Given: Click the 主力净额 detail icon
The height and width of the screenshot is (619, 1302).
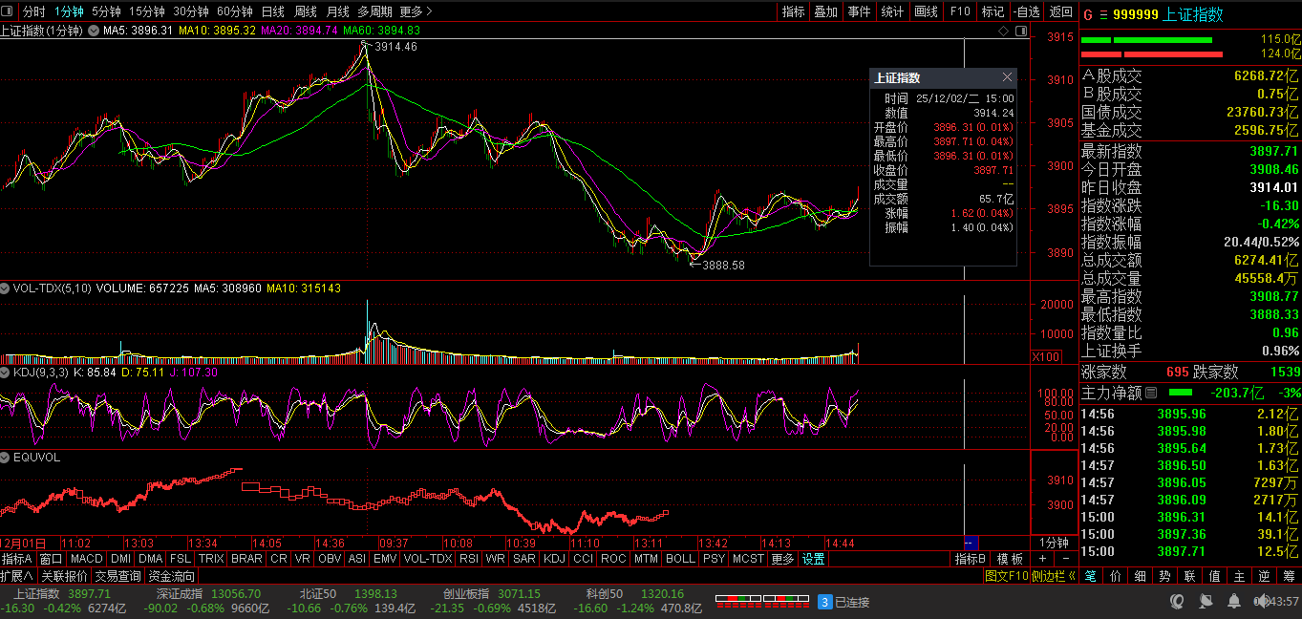Looking at the screenshot, I should click(x=1151, y=393).
